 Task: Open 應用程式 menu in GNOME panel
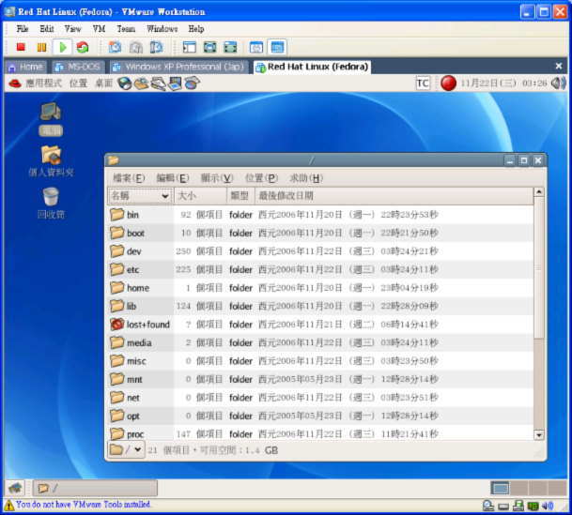pyautogui.click(x=43, y=83)
